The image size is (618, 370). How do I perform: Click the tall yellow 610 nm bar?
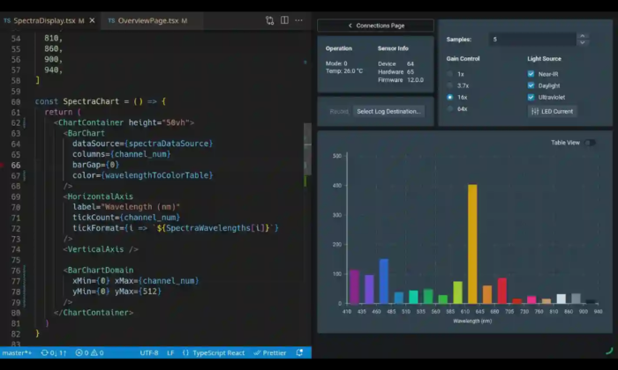(472, 244)
